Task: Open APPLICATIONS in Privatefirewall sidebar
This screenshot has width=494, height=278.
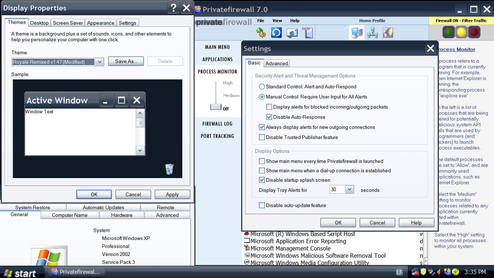Action: [x=217, y=59]
